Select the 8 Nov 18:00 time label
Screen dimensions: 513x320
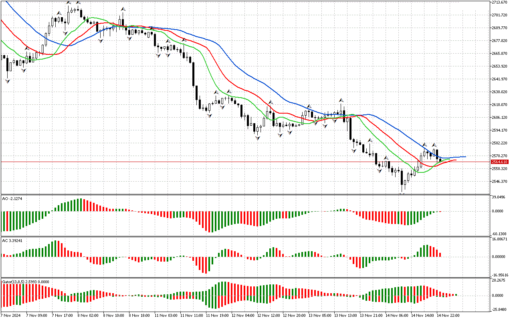point(140,316)
